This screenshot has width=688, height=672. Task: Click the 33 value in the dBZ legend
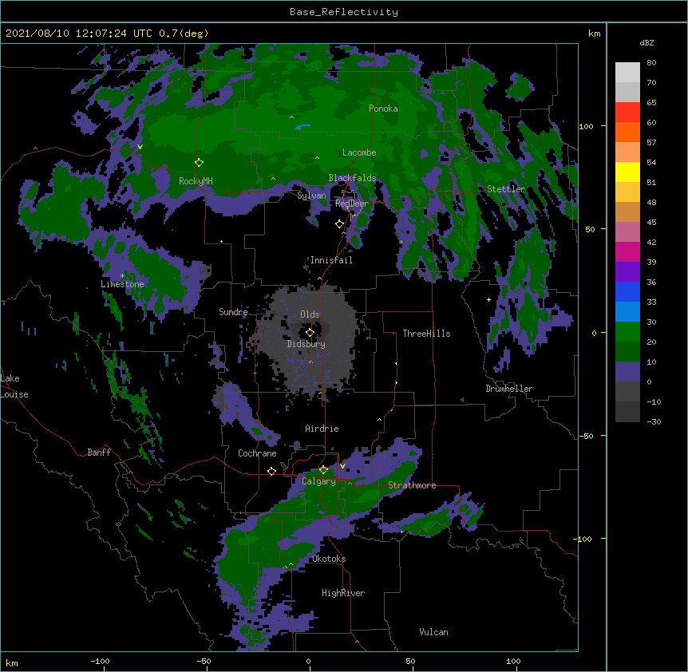coord(651,302)
